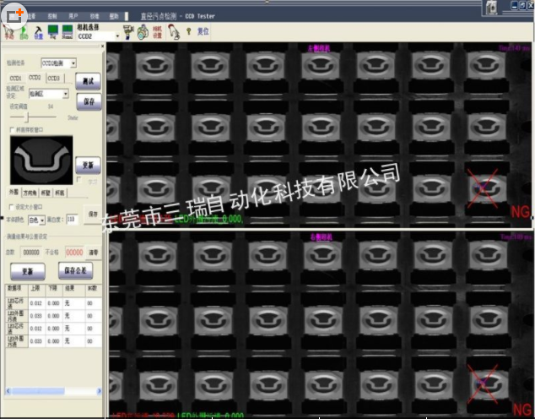Click the horizontal scrollbar thumb in panel
Image resolution: width=535 pixels, height=419 pixels.
(x=38, y=391)
